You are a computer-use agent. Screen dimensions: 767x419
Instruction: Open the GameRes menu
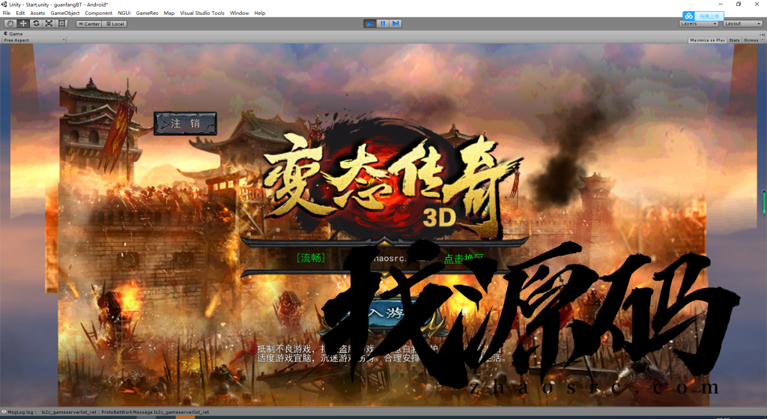coord(147,13)
